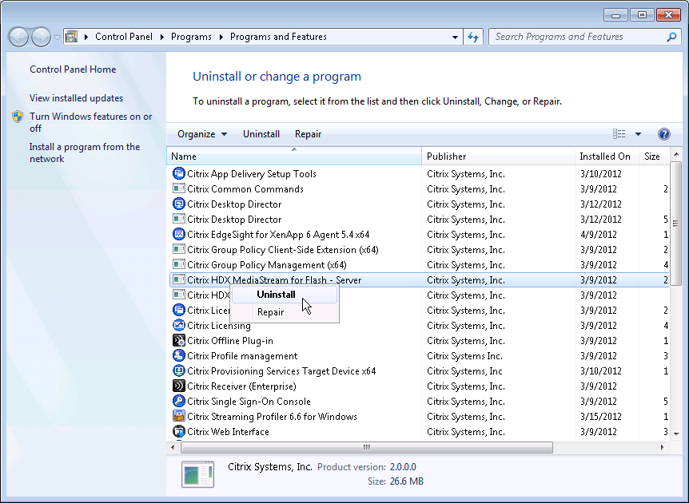Open the Organize dropdown
Screen dimensions: 689x503
[x=202, y=134]
